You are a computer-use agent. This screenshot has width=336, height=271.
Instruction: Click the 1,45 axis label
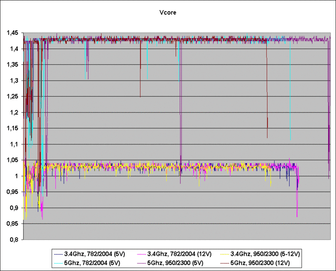click(x=13, y=33)
